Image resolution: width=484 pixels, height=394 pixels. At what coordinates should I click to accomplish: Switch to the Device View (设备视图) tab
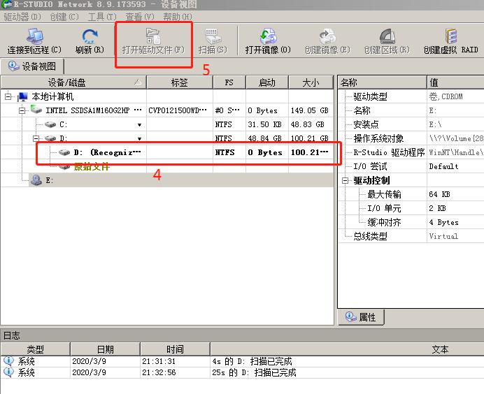coord(32,66)
